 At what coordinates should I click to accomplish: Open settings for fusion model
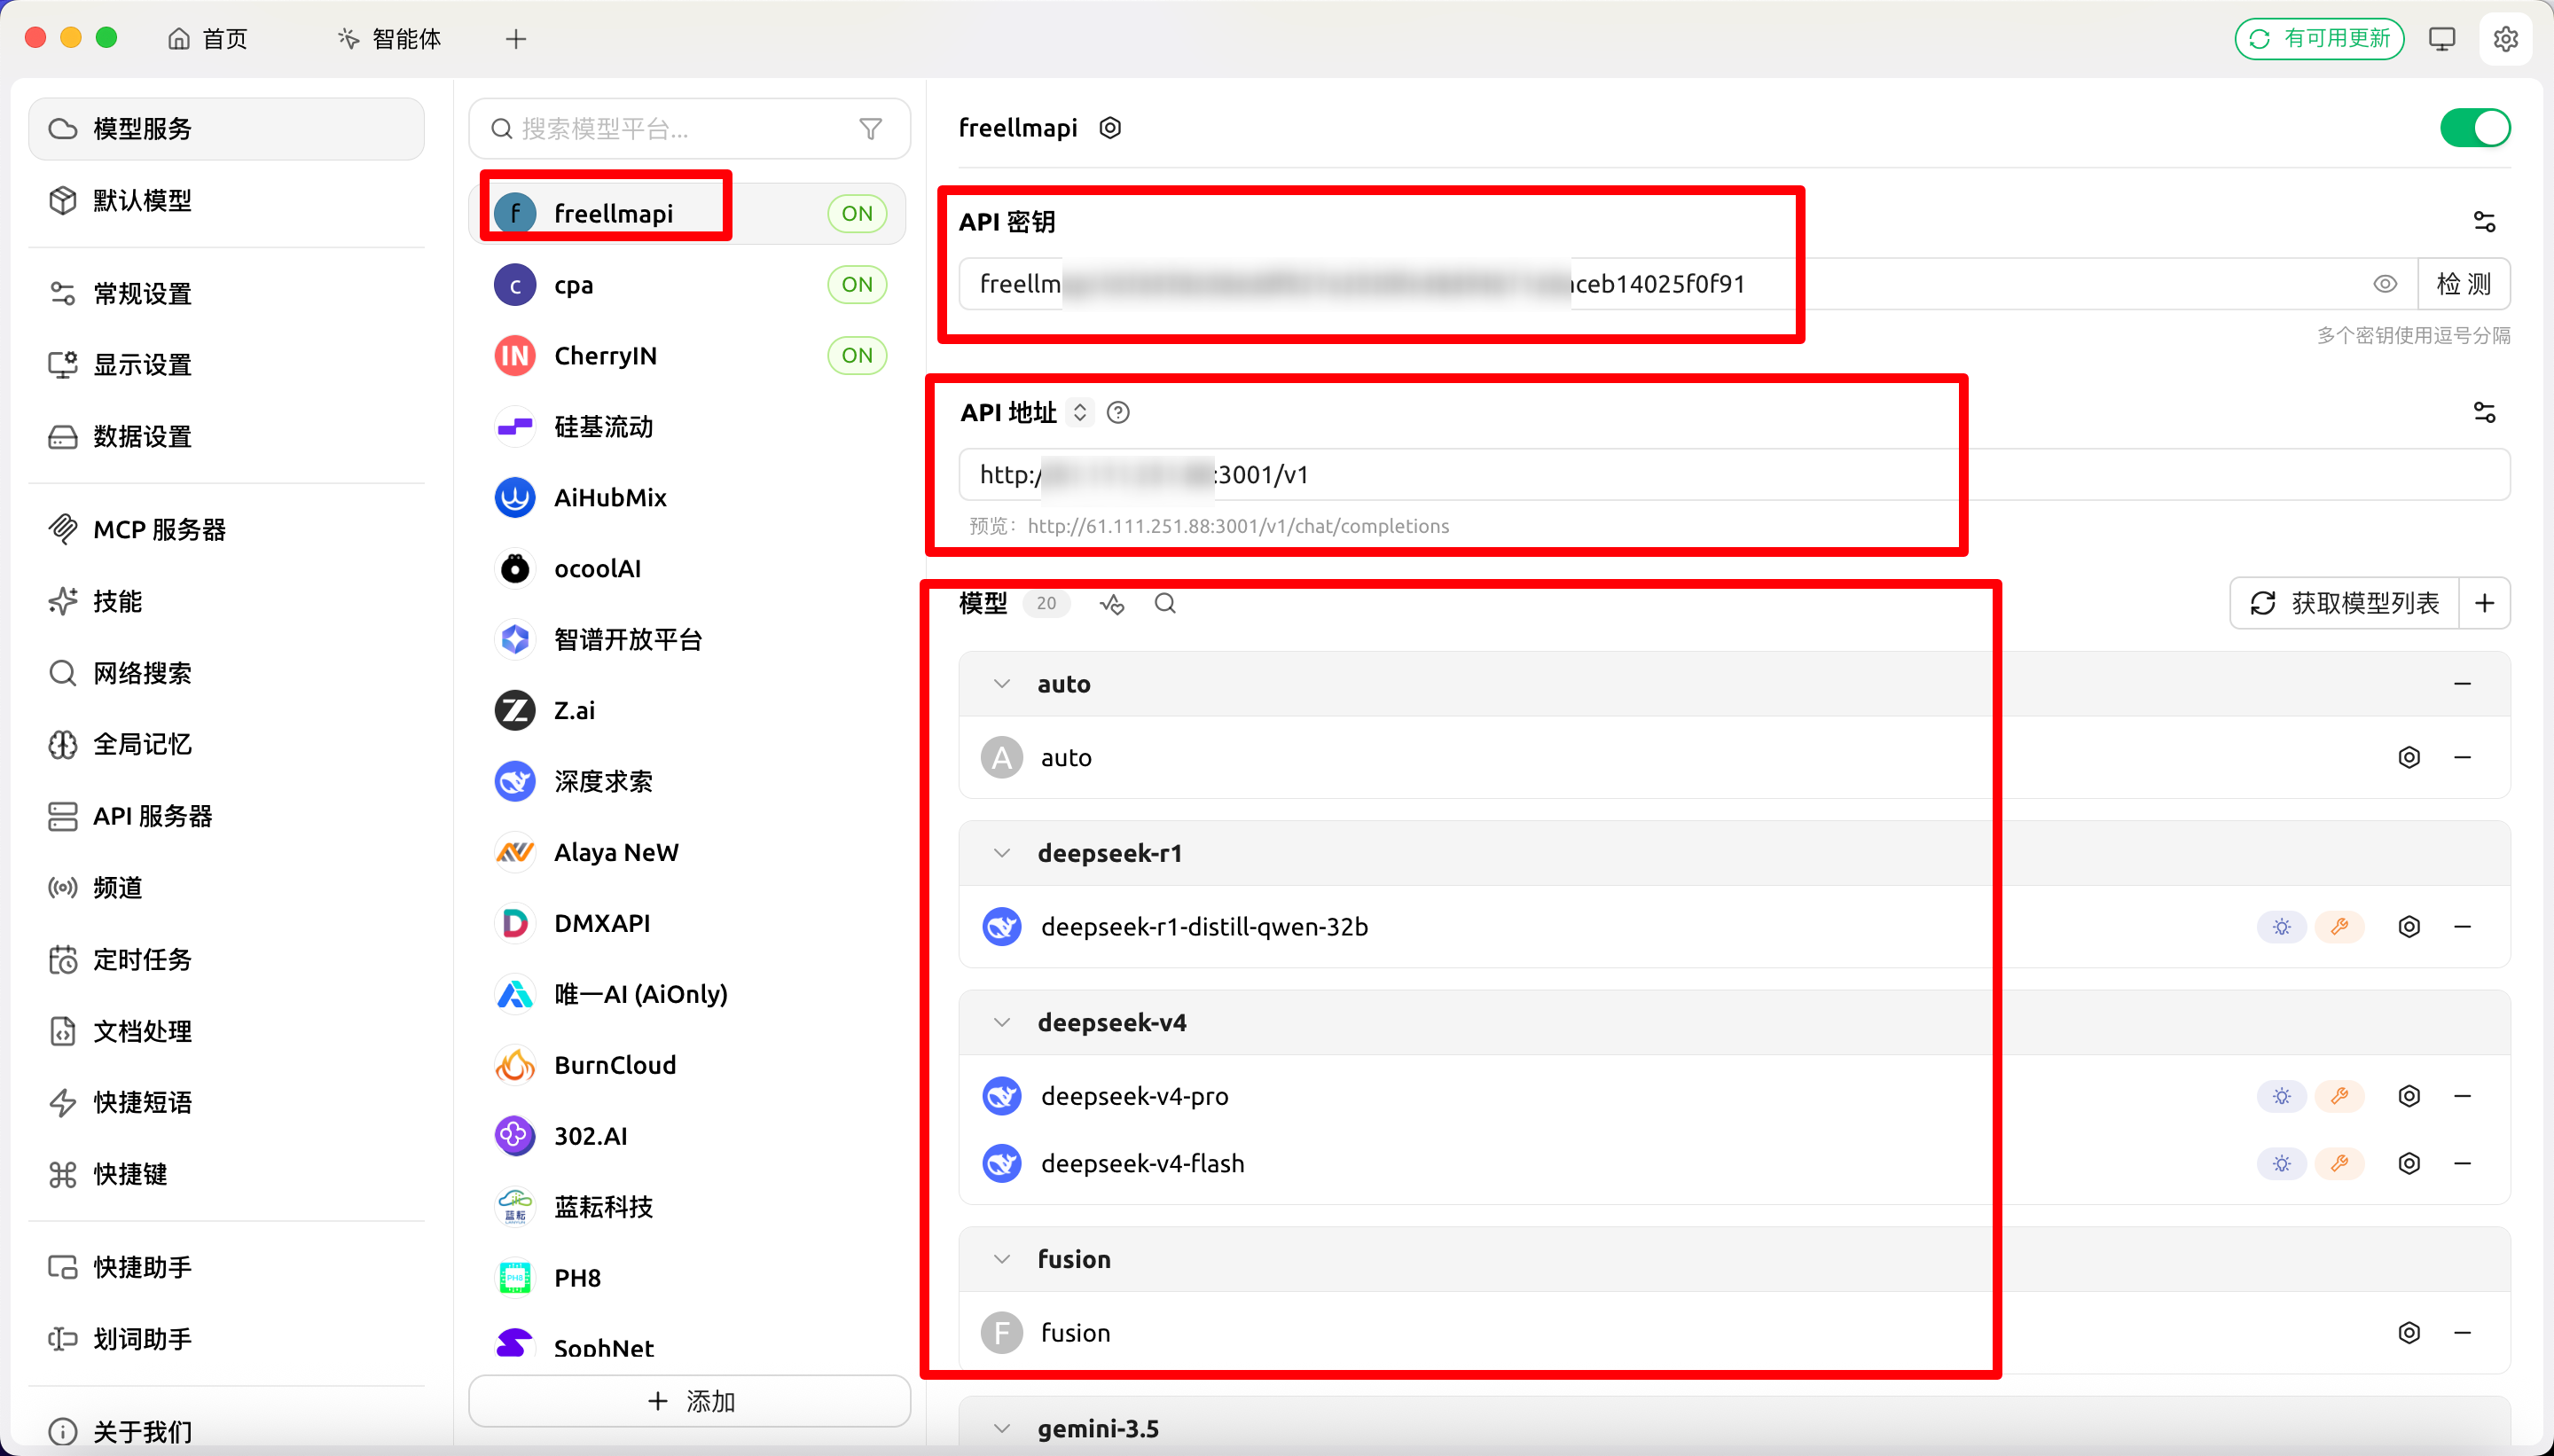coord(2409,1332)
